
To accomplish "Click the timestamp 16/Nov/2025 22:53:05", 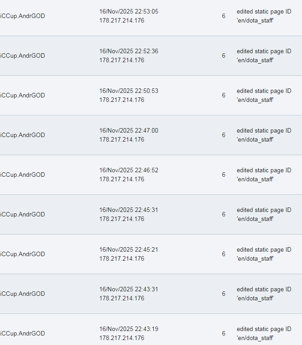I will (129, 12).
